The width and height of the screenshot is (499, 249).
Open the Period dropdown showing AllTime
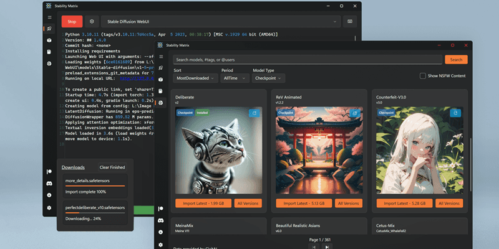point(235,78)
